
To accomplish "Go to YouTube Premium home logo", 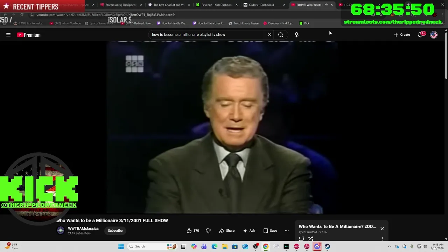I will tap(29, 35).
